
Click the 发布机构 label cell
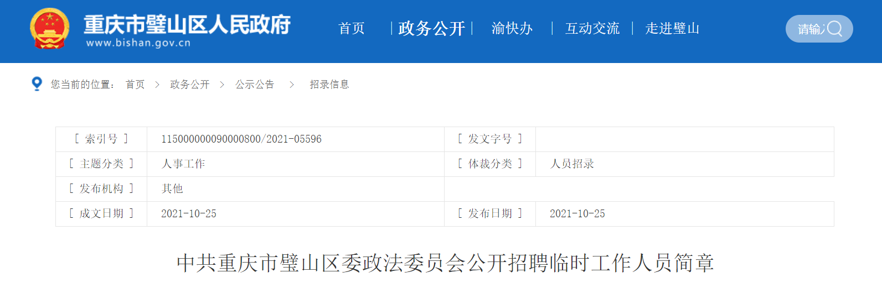(101, 189)
